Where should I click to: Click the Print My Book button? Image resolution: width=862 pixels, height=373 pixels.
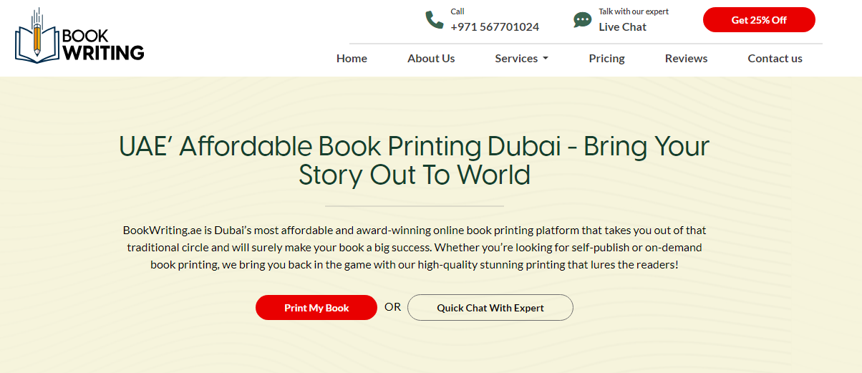coord(316,308)
